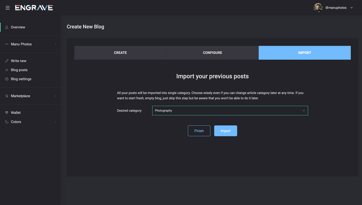Click the Wallet diamond icon
Image resolution: width=362 pixels, height=205 pixels.
[x=7, y=113]
